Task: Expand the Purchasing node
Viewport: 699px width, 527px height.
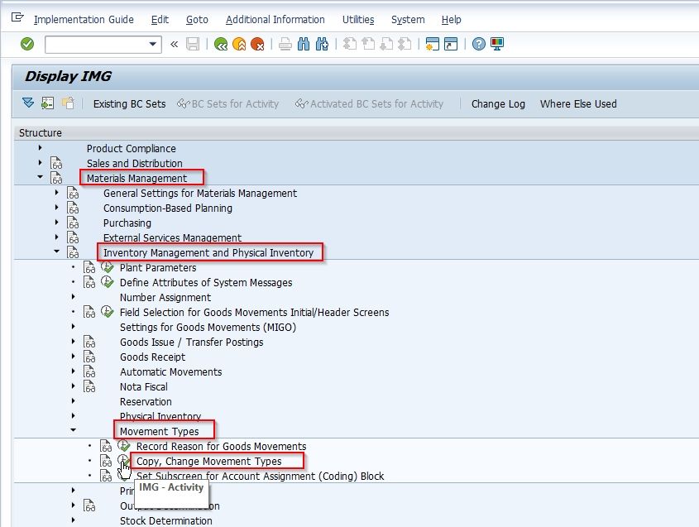Action: click(56, 222)
